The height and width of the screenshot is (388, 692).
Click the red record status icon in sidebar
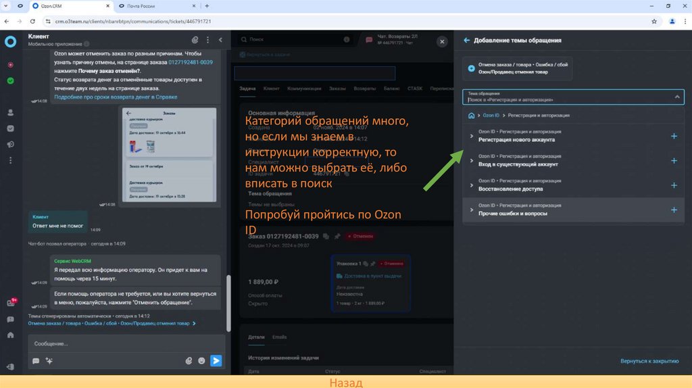11,65
